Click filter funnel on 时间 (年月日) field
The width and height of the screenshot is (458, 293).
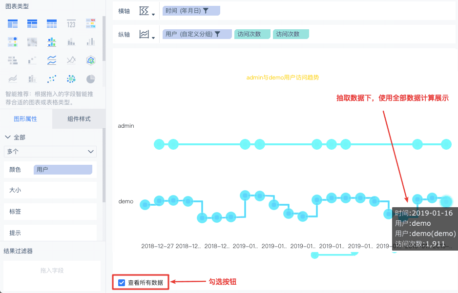[x=206, y=11]
